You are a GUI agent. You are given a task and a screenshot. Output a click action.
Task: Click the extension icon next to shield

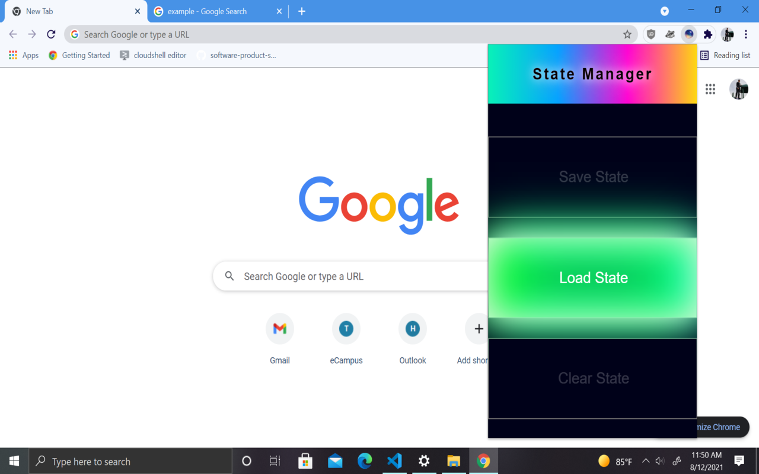point(670,34)
